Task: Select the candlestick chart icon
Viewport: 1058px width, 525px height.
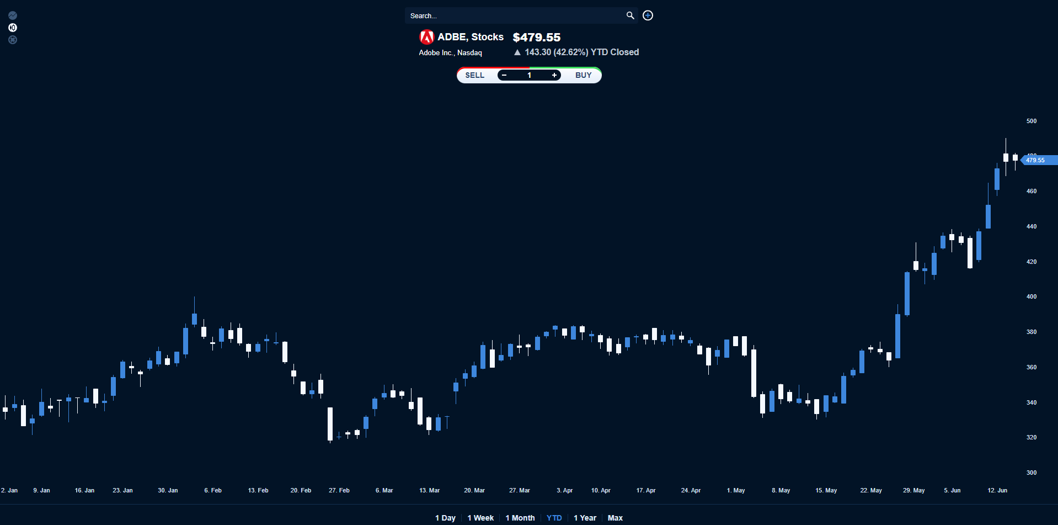Action: coord(13,28)
